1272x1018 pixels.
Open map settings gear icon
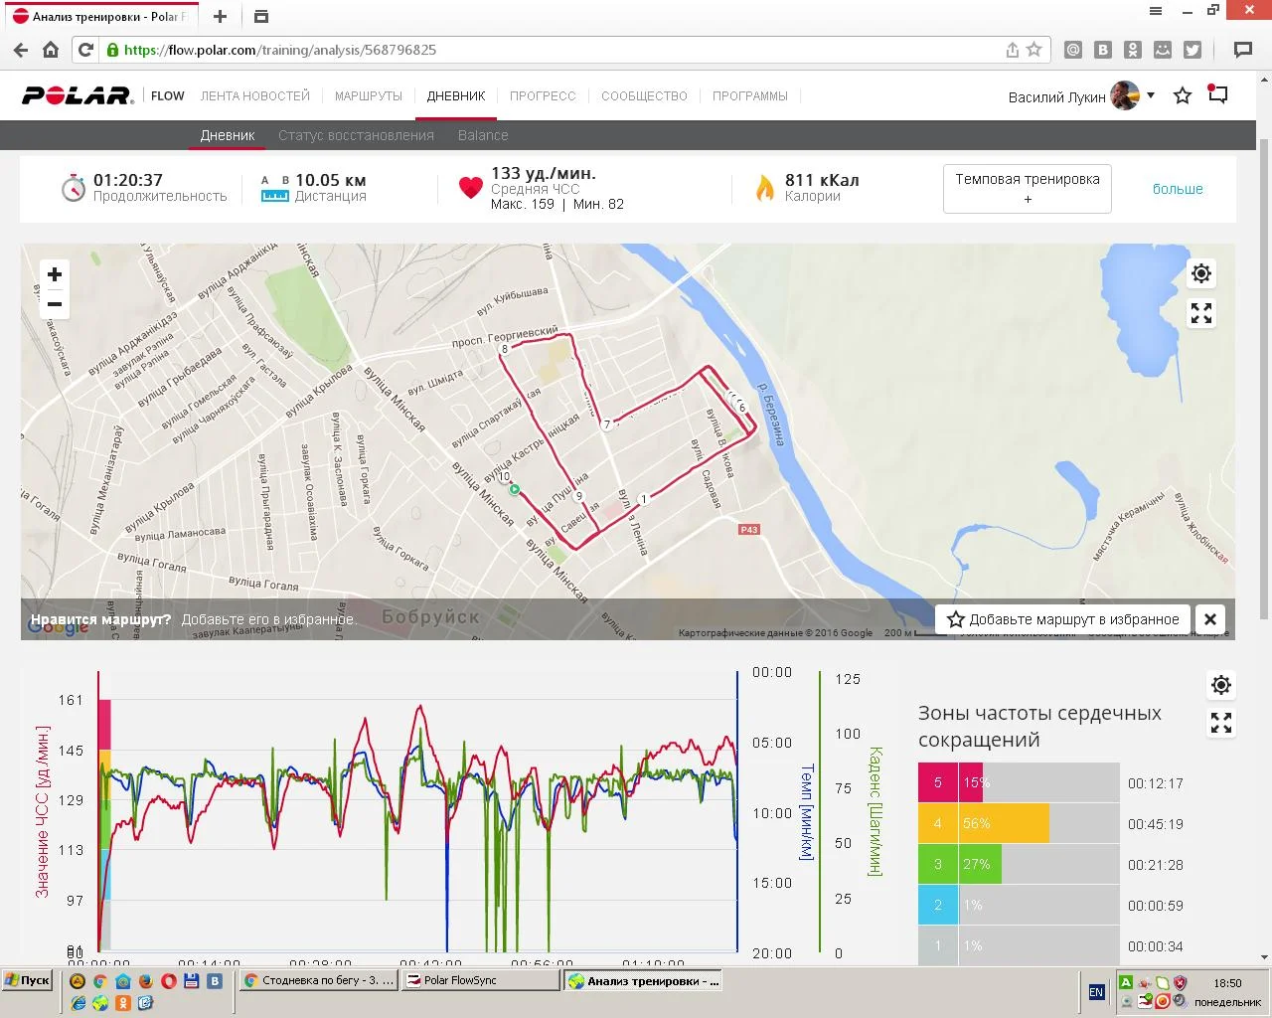pyautogui.click(x=1201, y=273)
